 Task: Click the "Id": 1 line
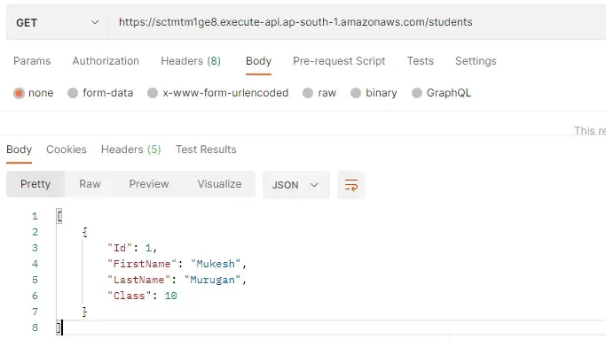pos(132,248)
